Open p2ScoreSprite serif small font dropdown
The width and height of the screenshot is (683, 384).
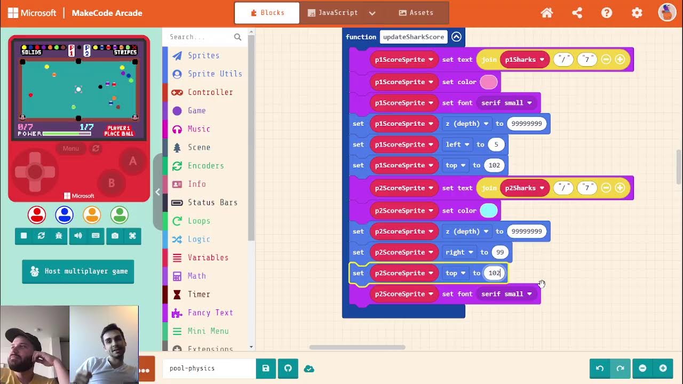506,294
